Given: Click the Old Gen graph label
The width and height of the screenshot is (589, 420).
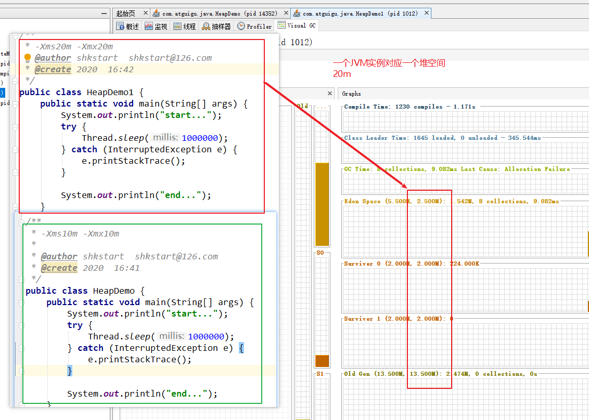Looking at the screenshot, I should click(x=441, y=374).
